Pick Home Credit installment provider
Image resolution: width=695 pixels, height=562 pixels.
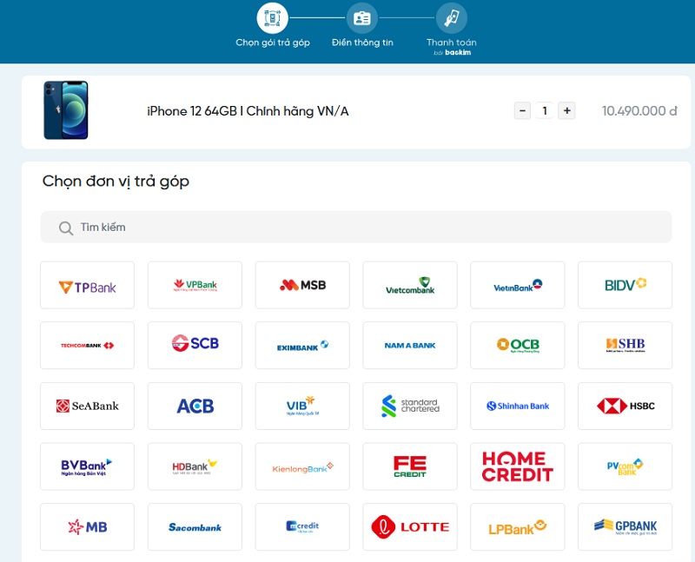tap(517, 466)
